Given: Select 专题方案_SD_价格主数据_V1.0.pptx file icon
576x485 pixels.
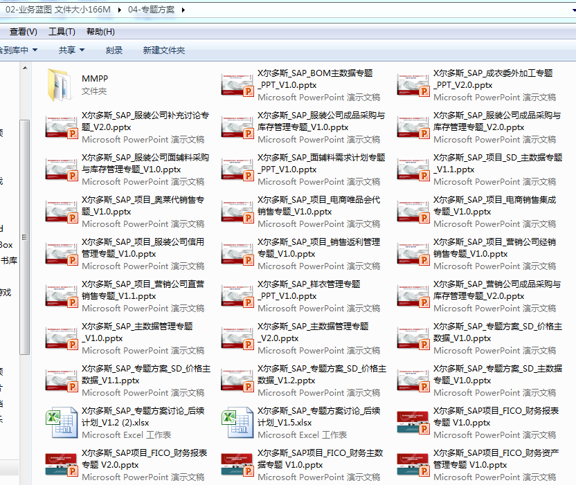Looking at the screenshot, I should click(x=413, y=338).
